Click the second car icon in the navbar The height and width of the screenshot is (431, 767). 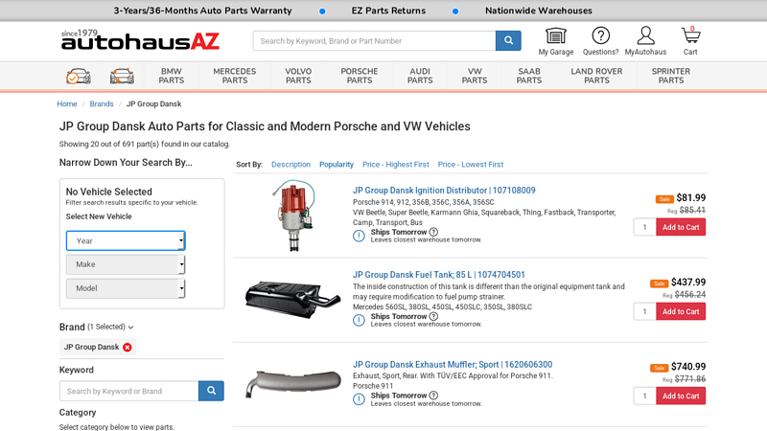coord(122,77)
